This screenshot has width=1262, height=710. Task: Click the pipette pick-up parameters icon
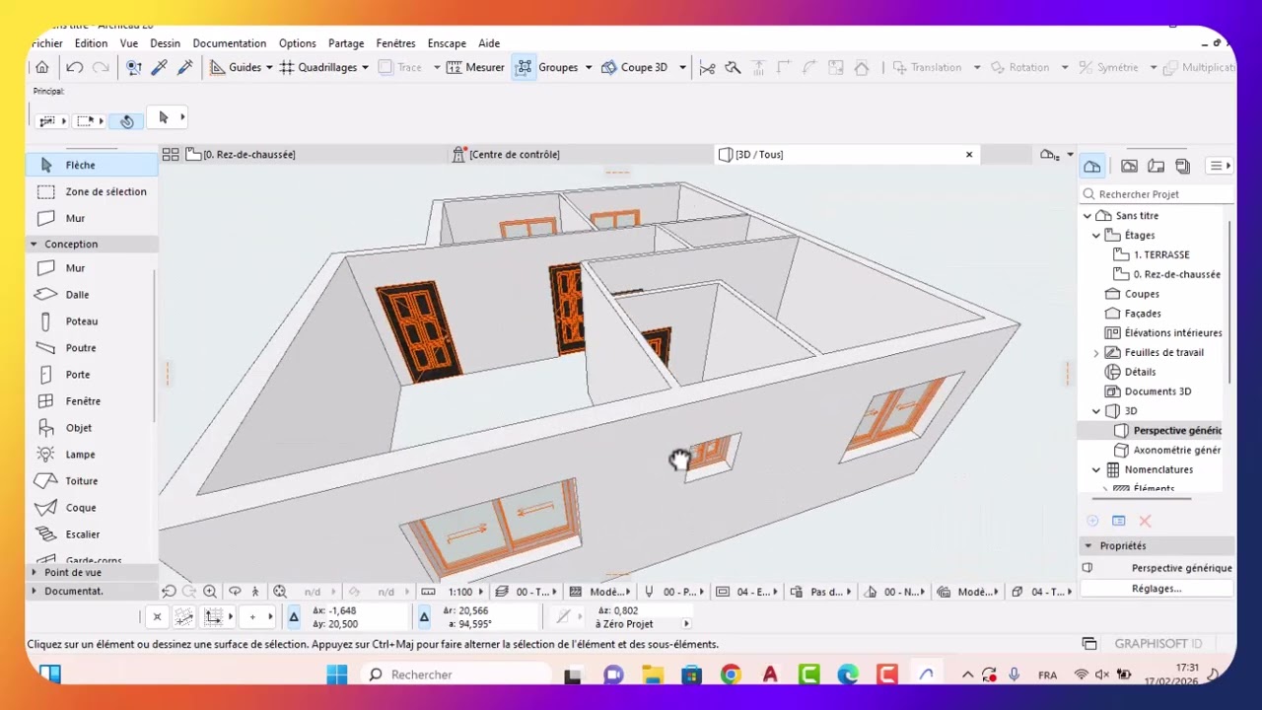[x=159, y=67]
